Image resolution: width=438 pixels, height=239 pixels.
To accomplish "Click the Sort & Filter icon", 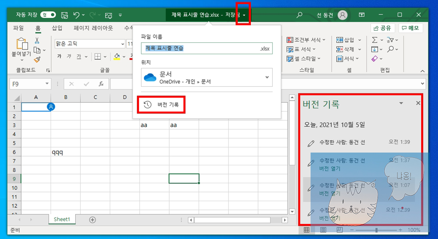I will coord(390,40).
